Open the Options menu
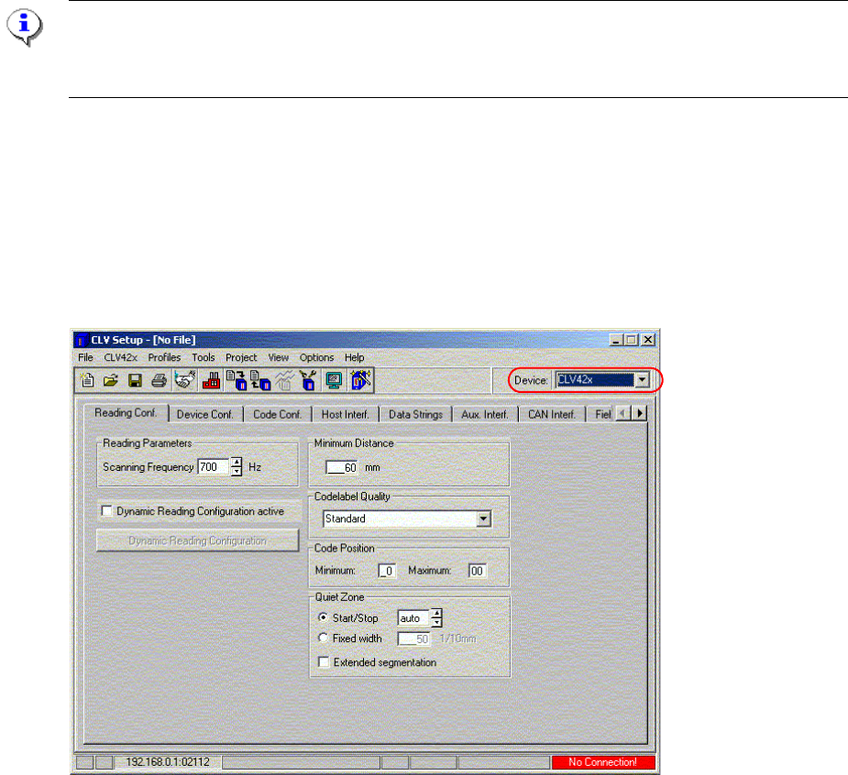The height and width of the screenshot is (775, 848). point(317,357)
